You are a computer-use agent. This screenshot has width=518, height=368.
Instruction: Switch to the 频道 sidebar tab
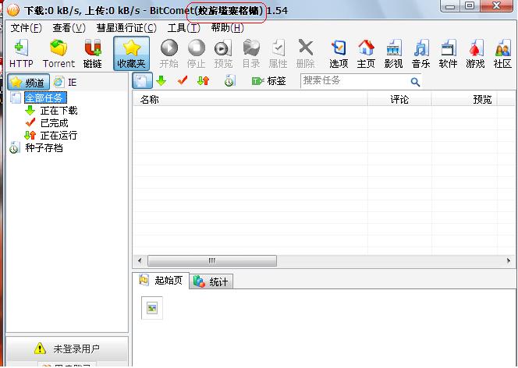click(x=28, y=82)
